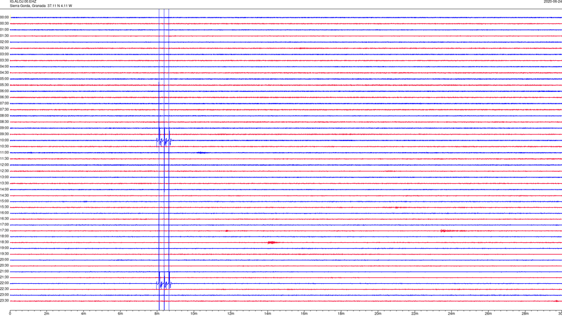Viewport: 562px width, 316px height.
Task: Click the 6m tick label on time axis
Action: [121, 314]
